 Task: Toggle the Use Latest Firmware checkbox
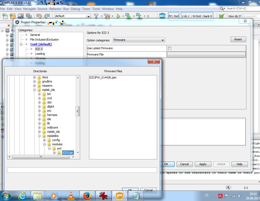pos(169,48)
